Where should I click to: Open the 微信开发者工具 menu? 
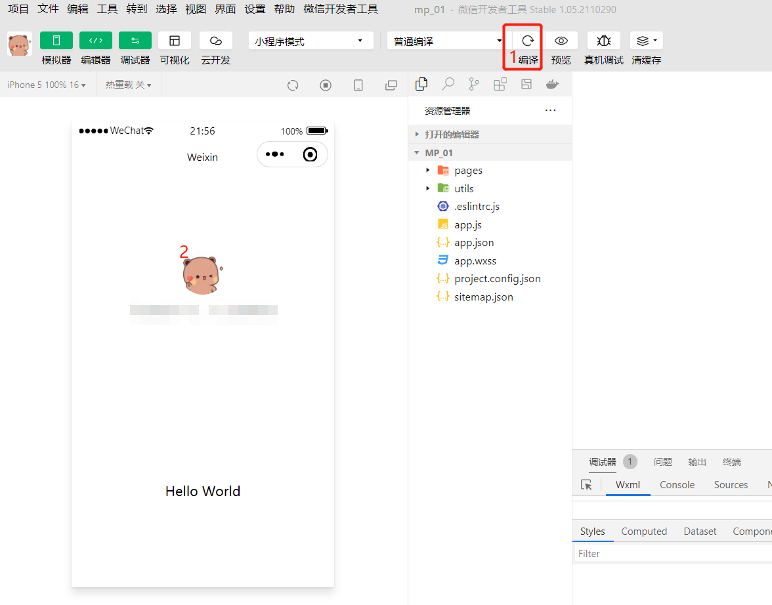341,9
